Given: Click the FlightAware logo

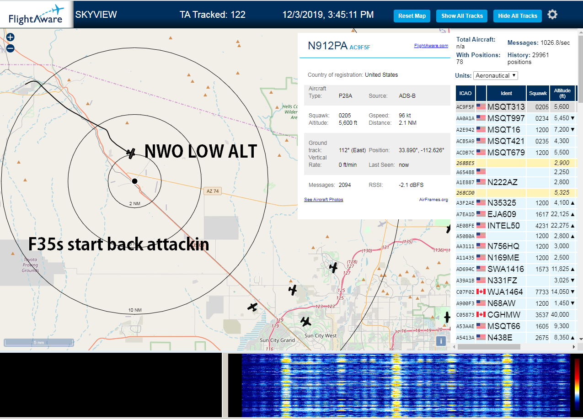Looking at the screenshot, I should click(37, 14).
